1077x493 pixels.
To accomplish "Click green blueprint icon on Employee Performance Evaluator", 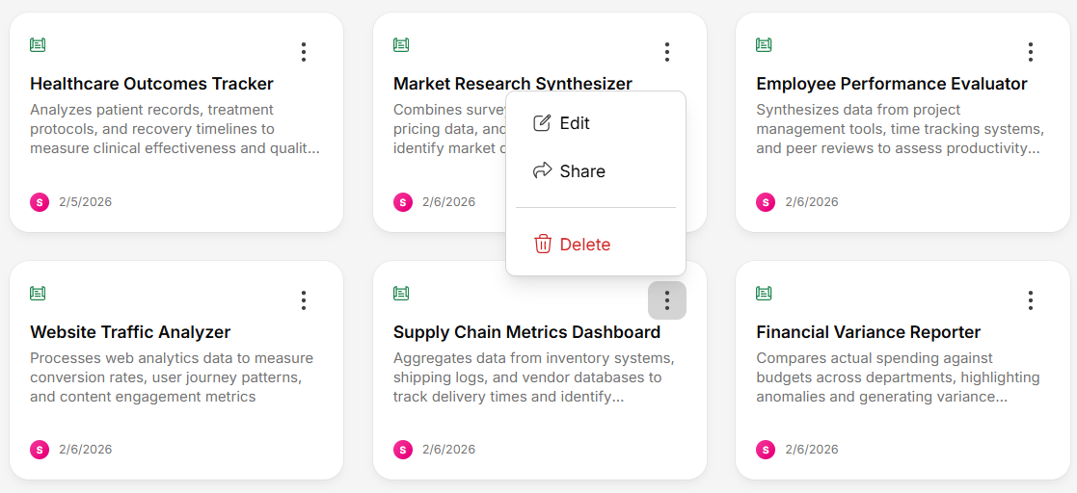I will [765, 44].
